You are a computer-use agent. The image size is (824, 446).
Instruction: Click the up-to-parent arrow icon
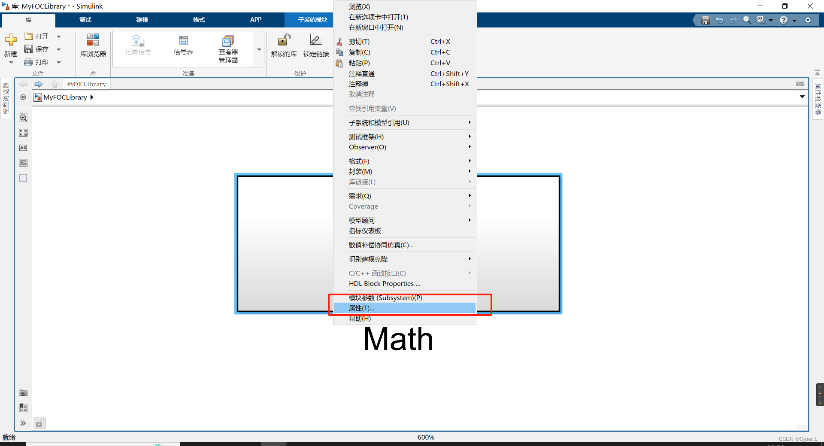55,84
